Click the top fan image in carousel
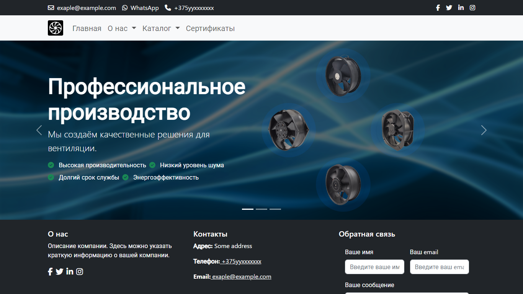523x294 pixels. 343,75
